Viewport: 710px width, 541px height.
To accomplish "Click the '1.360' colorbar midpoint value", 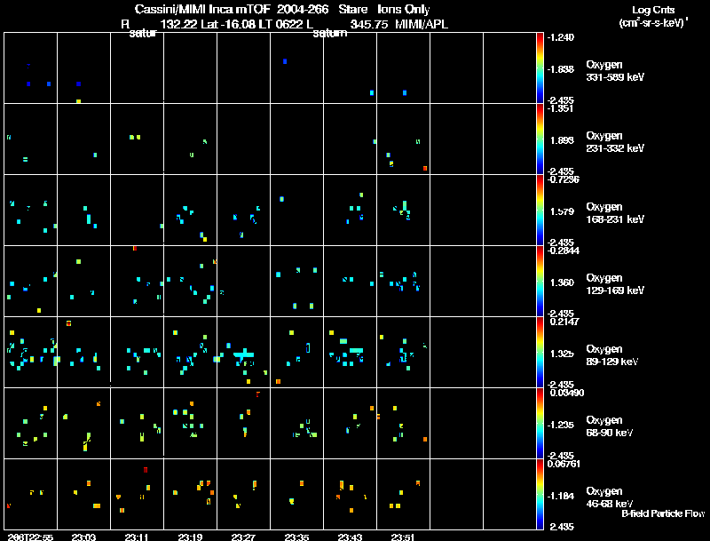I will point(562,282).
